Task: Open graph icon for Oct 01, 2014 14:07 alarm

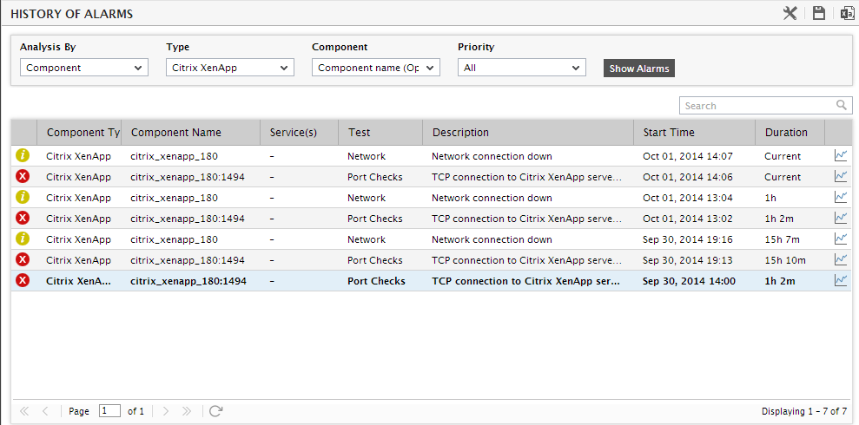Action: (841, 156)
